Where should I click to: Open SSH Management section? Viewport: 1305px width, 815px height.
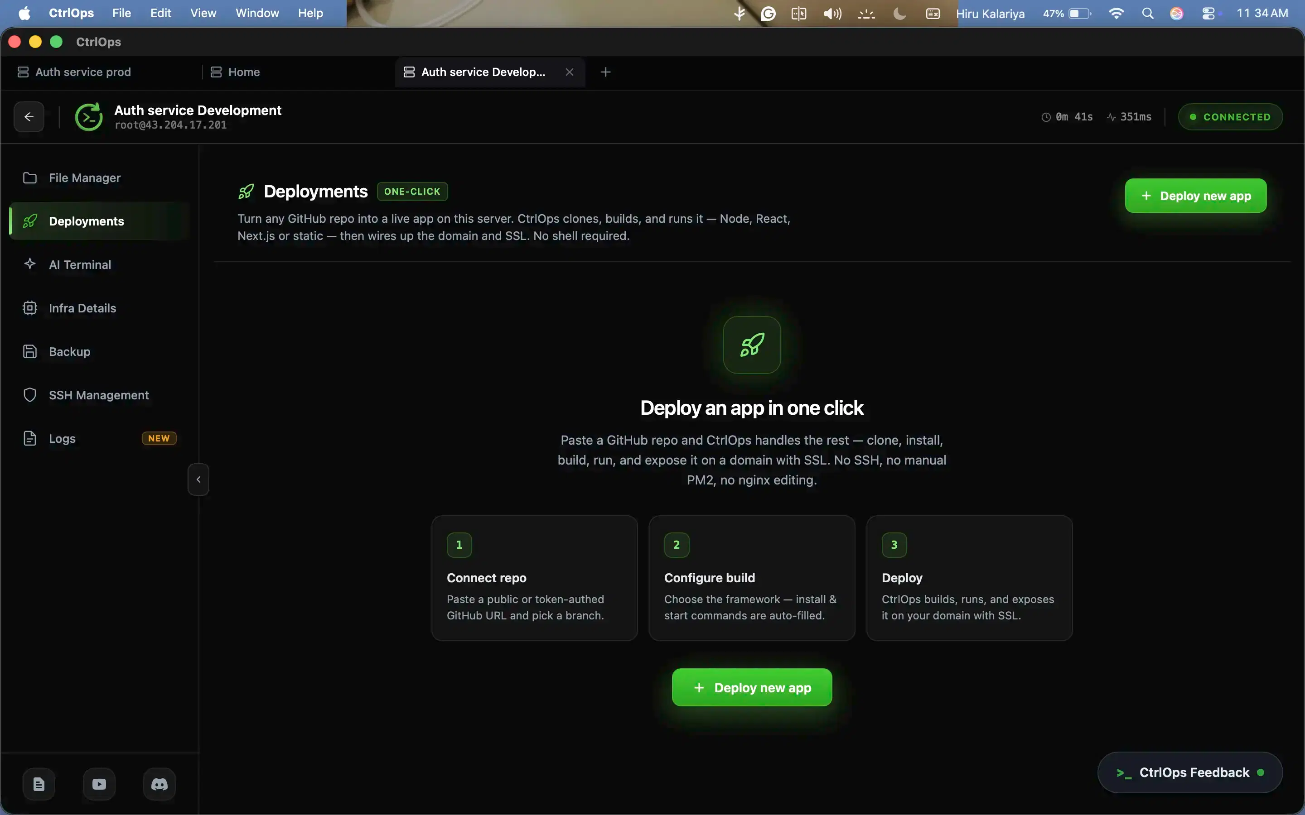(x=100, y=395)
